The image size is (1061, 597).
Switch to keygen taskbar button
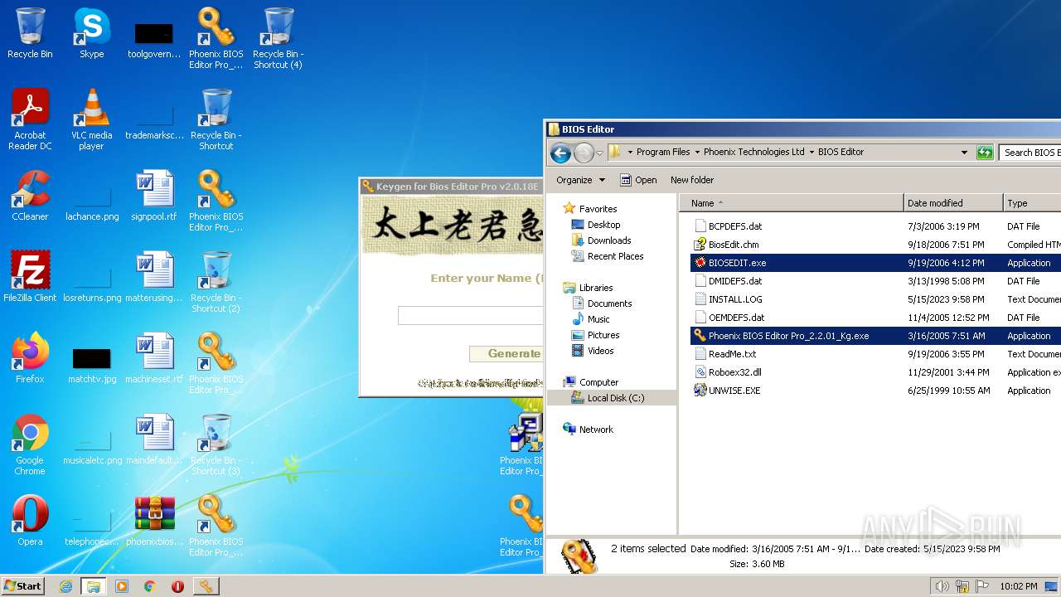coord(206,586)
